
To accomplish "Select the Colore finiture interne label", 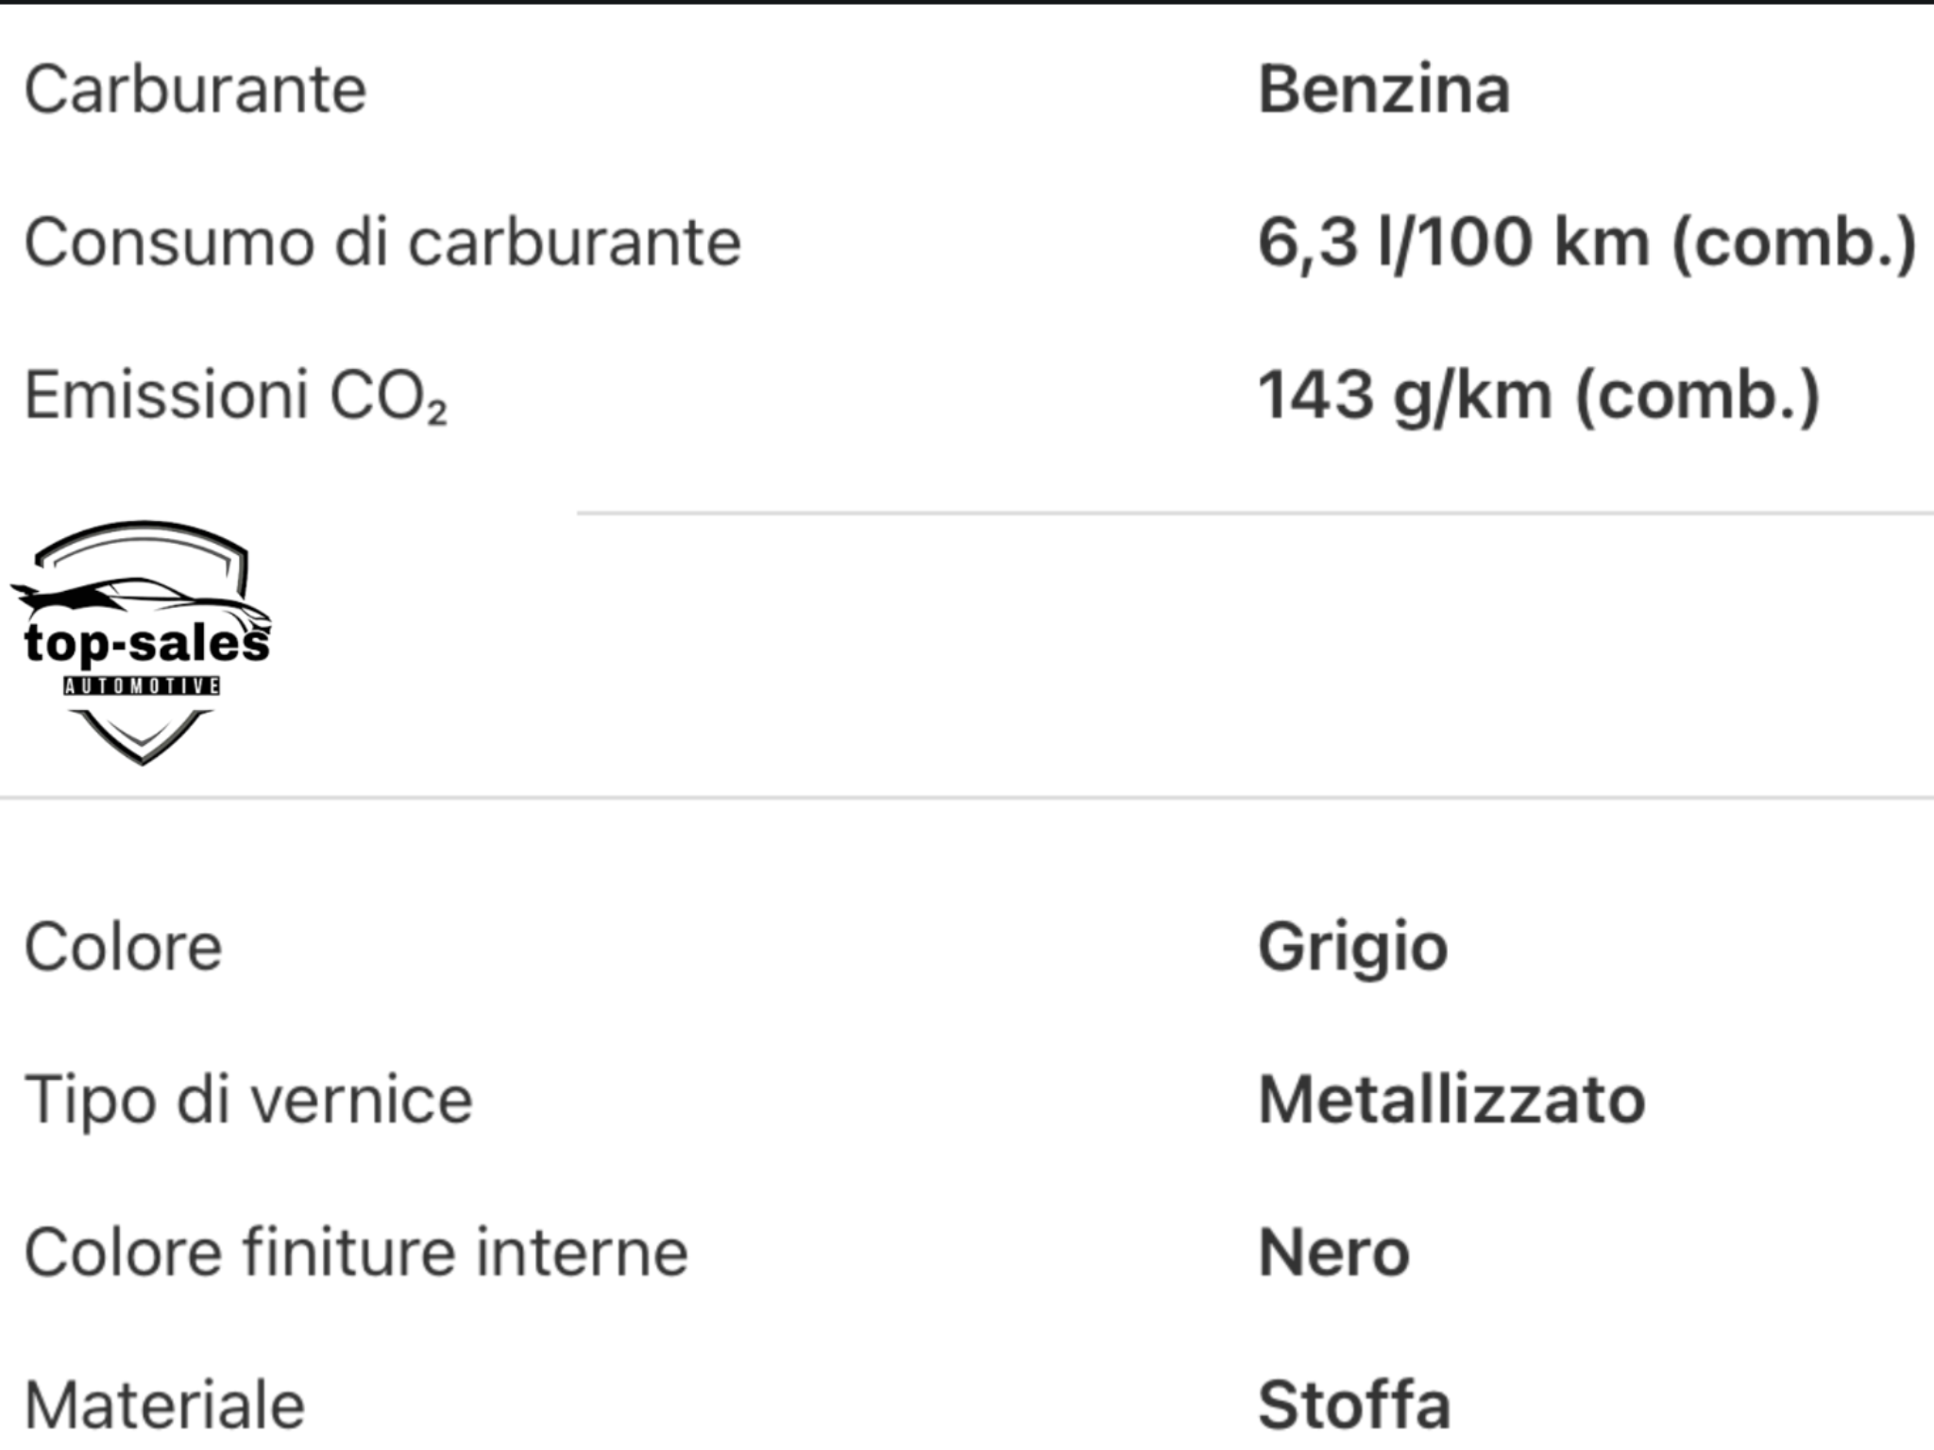I will pyautogui.click(x=356, y=1253).
